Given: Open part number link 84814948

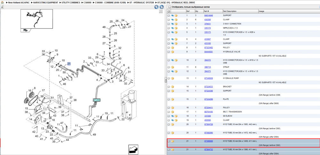Looking at the screenshot, I should (209, 15).
